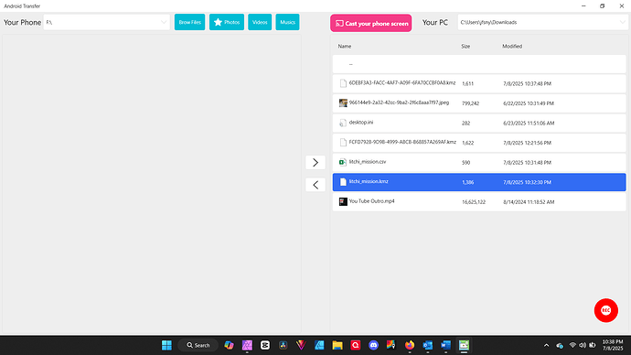This screenshot has width=631, height=355.
Task: Click the You Tube Outro video thumbnail
Action: 343,201
